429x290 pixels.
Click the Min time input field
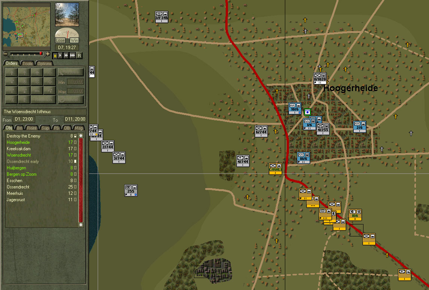coord(75,82)
